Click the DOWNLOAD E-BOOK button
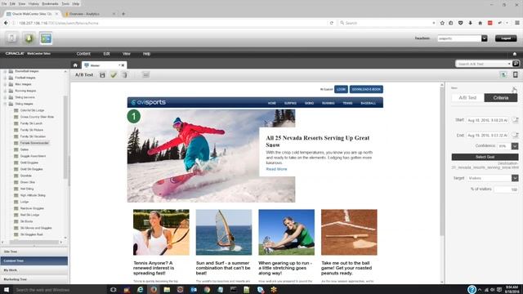The width and height of the screenshot is (523, 294). click(366, 89)
